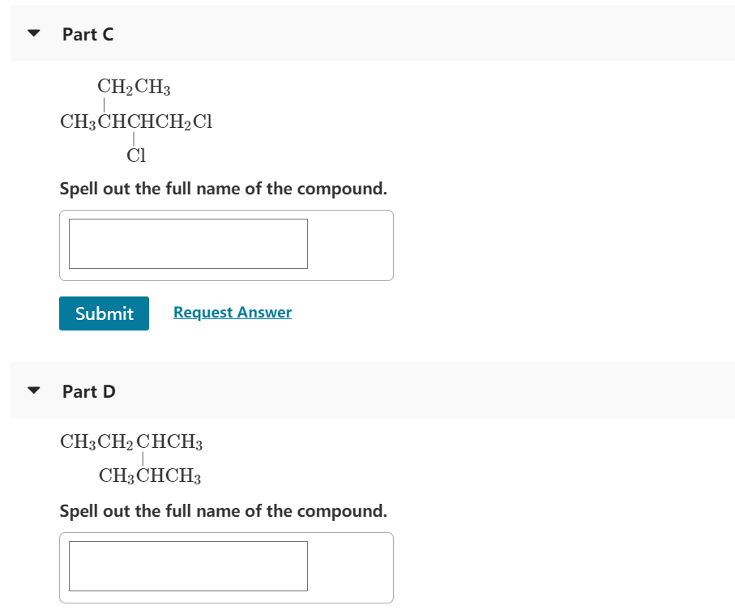Click the Part D instruction text
735x614 pixels.
[222, 511]
